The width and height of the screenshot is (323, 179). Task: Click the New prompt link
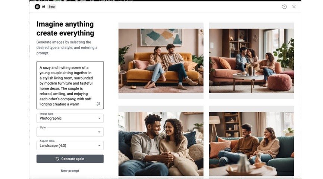pos(70,171)
